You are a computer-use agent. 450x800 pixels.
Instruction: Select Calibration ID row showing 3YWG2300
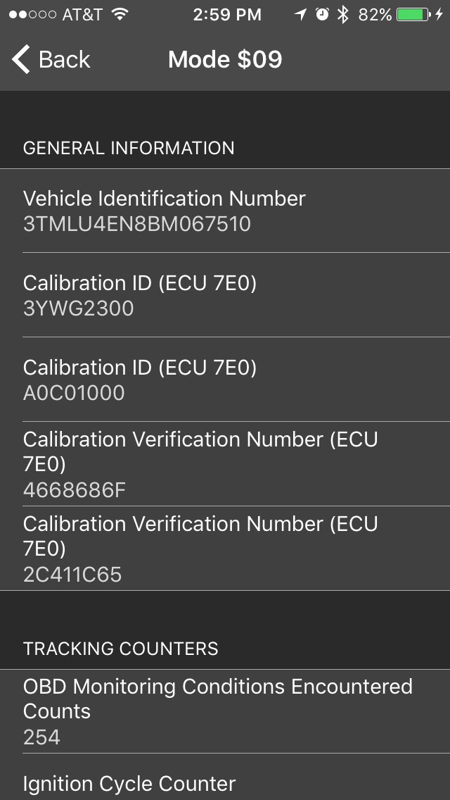pyautogui.click(x=225, y=295)
